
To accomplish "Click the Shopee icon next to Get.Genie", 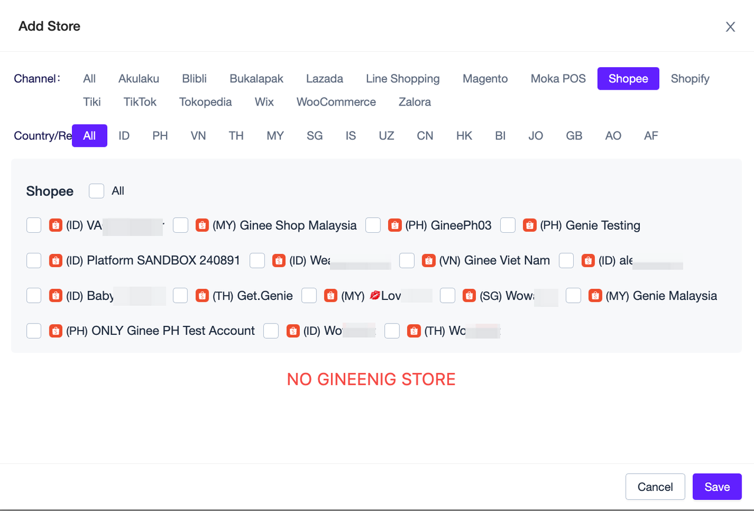I will [202, 295].
